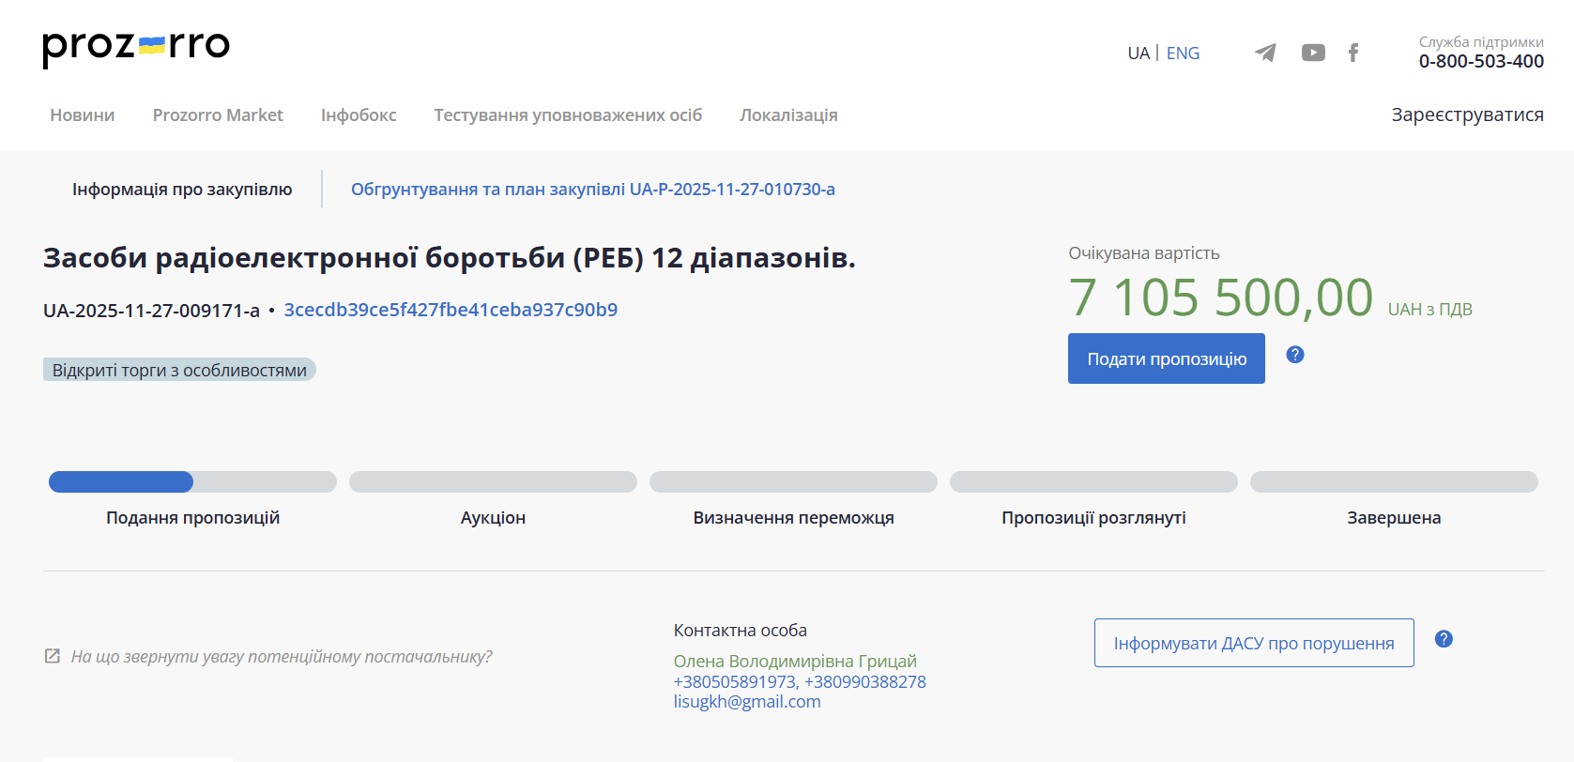Open the Локалізація menu item
Viewport: 1574px width, 762px height.
pos(788,115)
